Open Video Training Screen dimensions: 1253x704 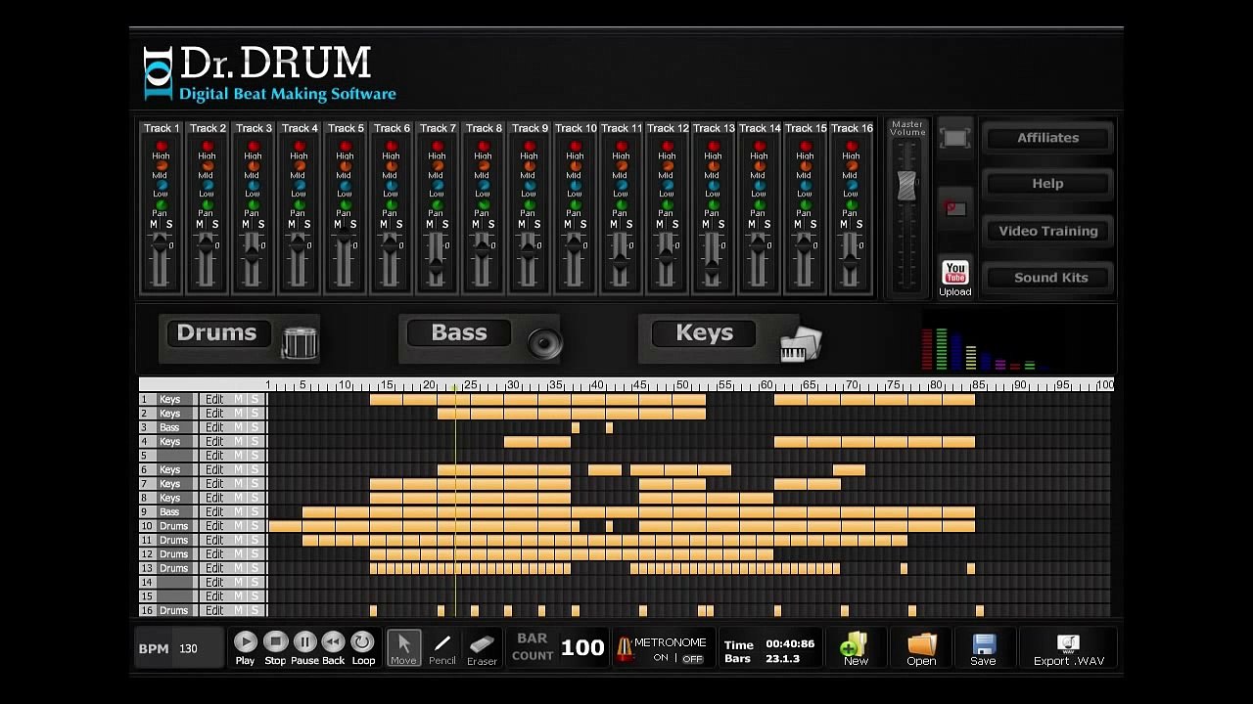click(1047, 231)
